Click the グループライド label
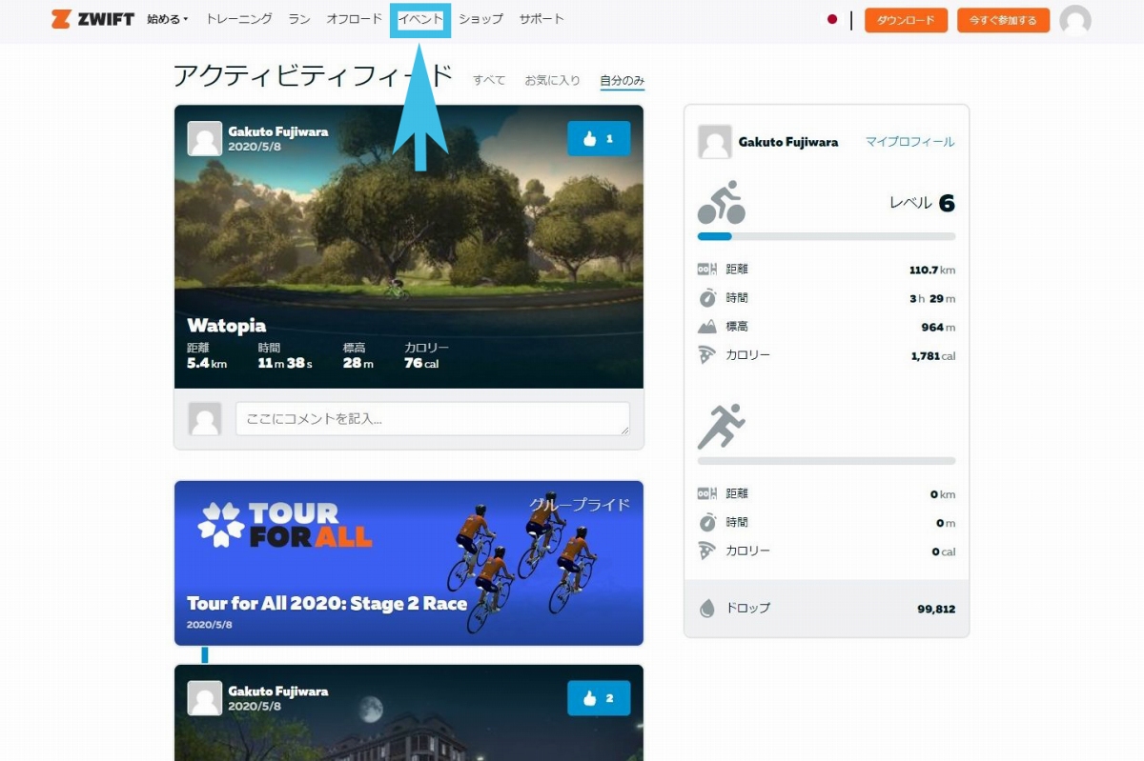 580,504
